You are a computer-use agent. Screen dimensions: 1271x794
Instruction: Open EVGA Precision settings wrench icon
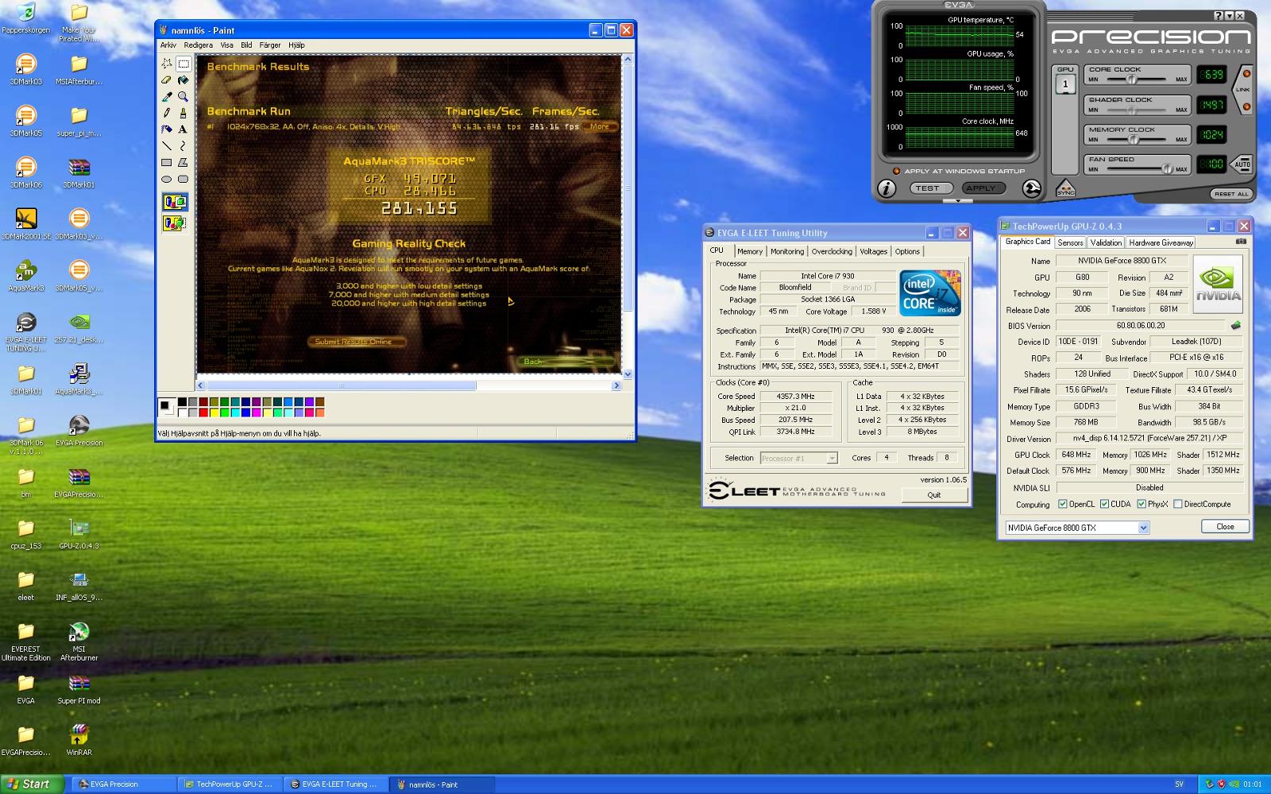1032,188
